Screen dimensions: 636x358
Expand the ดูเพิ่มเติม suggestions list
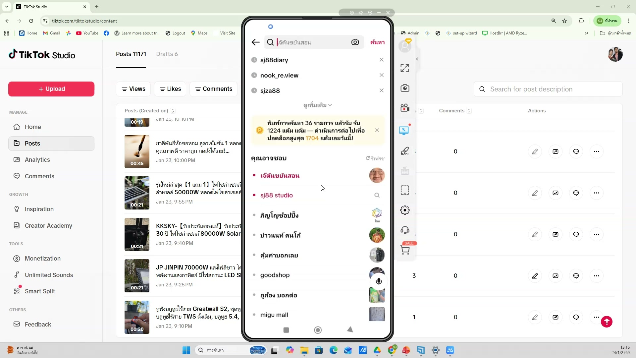tap(317, 105)
